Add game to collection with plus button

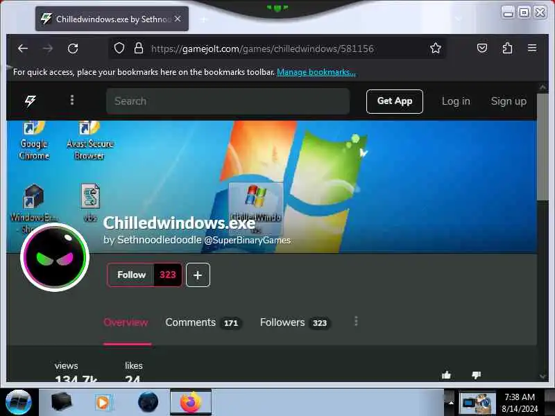198,275
